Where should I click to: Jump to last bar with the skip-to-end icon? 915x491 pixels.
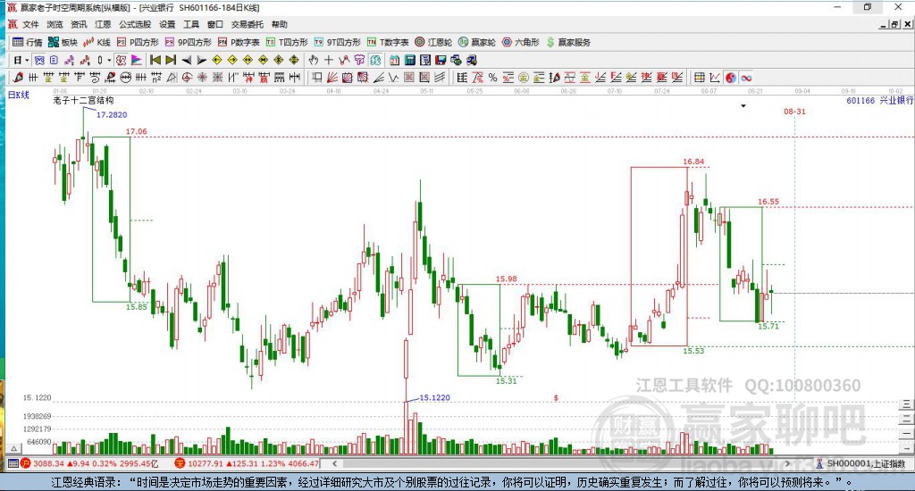pos(171,60)
